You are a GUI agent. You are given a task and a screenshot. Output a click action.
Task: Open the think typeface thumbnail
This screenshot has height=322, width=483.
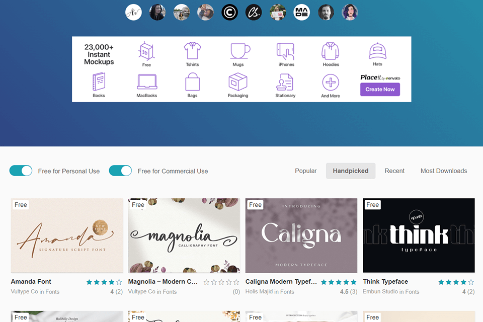(419, 235)
